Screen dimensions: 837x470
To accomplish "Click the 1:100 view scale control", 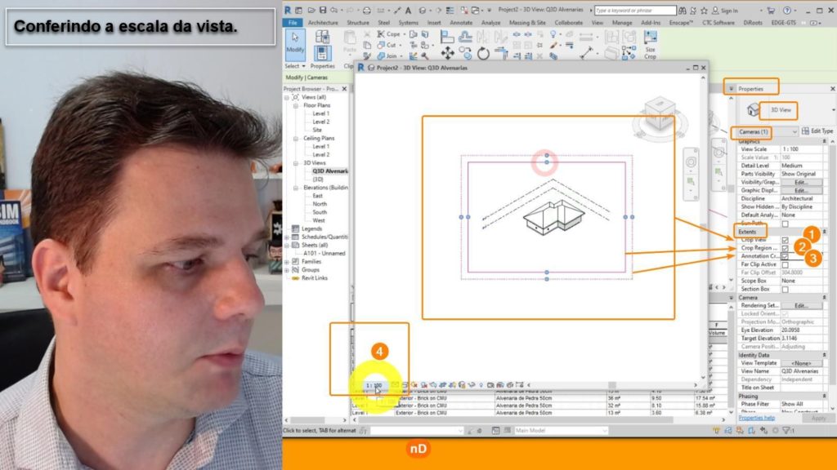I will (374, 384).
